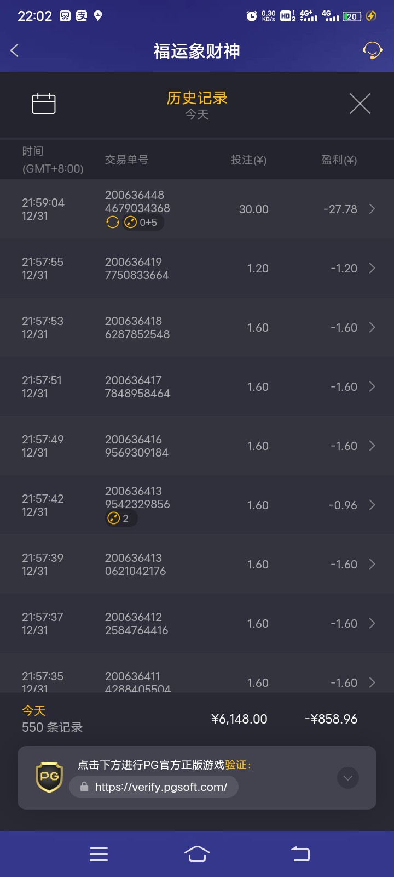Viewport: 394px width, 877px height.
Task: Open the Android recent apps menu
Action: point(99,854)
